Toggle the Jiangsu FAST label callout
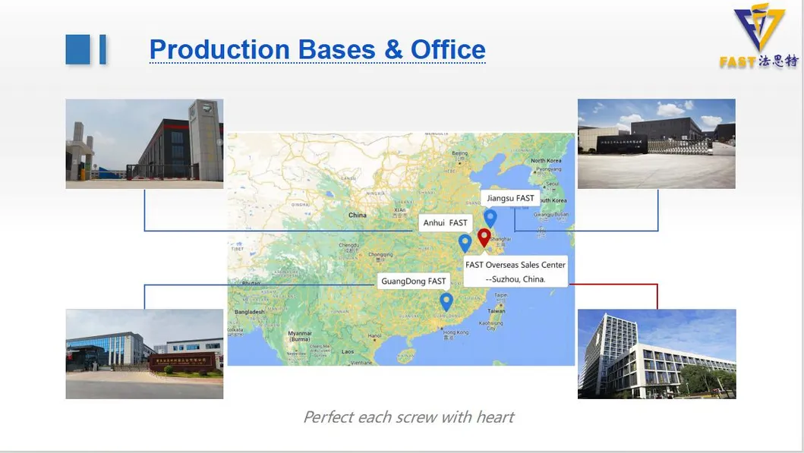Image resolution: width=804 pixels, height=453 pixels. (511, 197)
